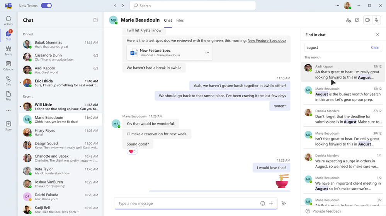The height and width of the screenshot is (216, 386).
Task: Select the Chat tab in conversation header
Action: tap(168, 20)
